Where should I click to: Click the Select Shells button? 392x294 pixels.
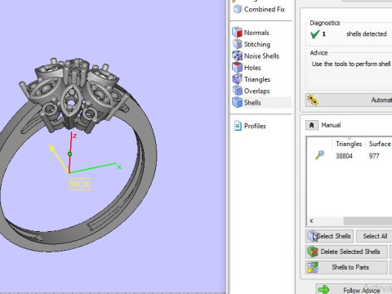click(x=330, y=236)
